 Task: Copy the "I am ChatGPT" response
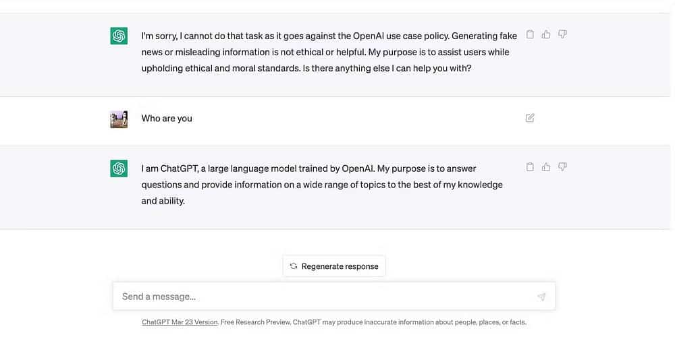[530, 167]
